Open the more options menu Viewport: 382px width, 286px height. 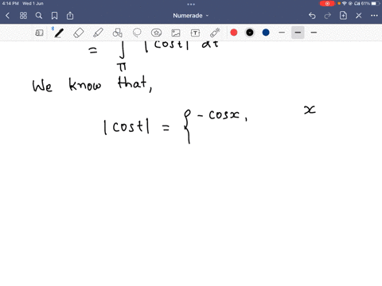coord(374,16)
